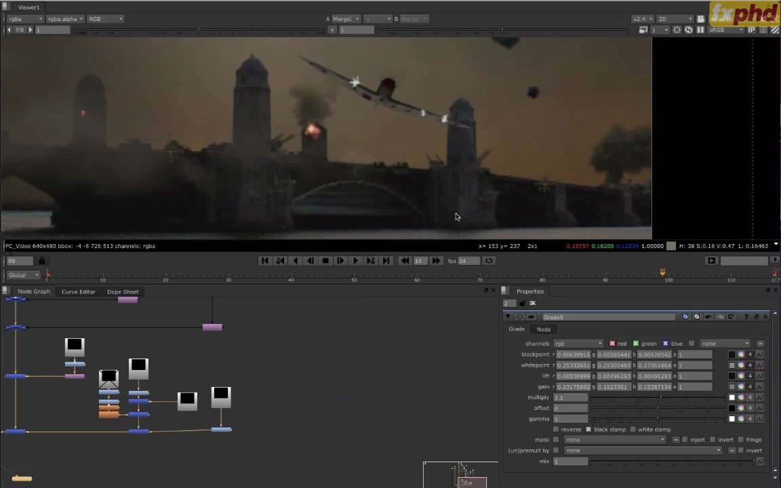Select the Viewer1 tab

pos(28,7)
